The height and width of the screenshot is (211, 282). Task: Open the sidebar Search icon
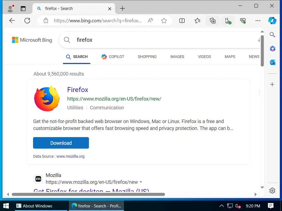272,35
